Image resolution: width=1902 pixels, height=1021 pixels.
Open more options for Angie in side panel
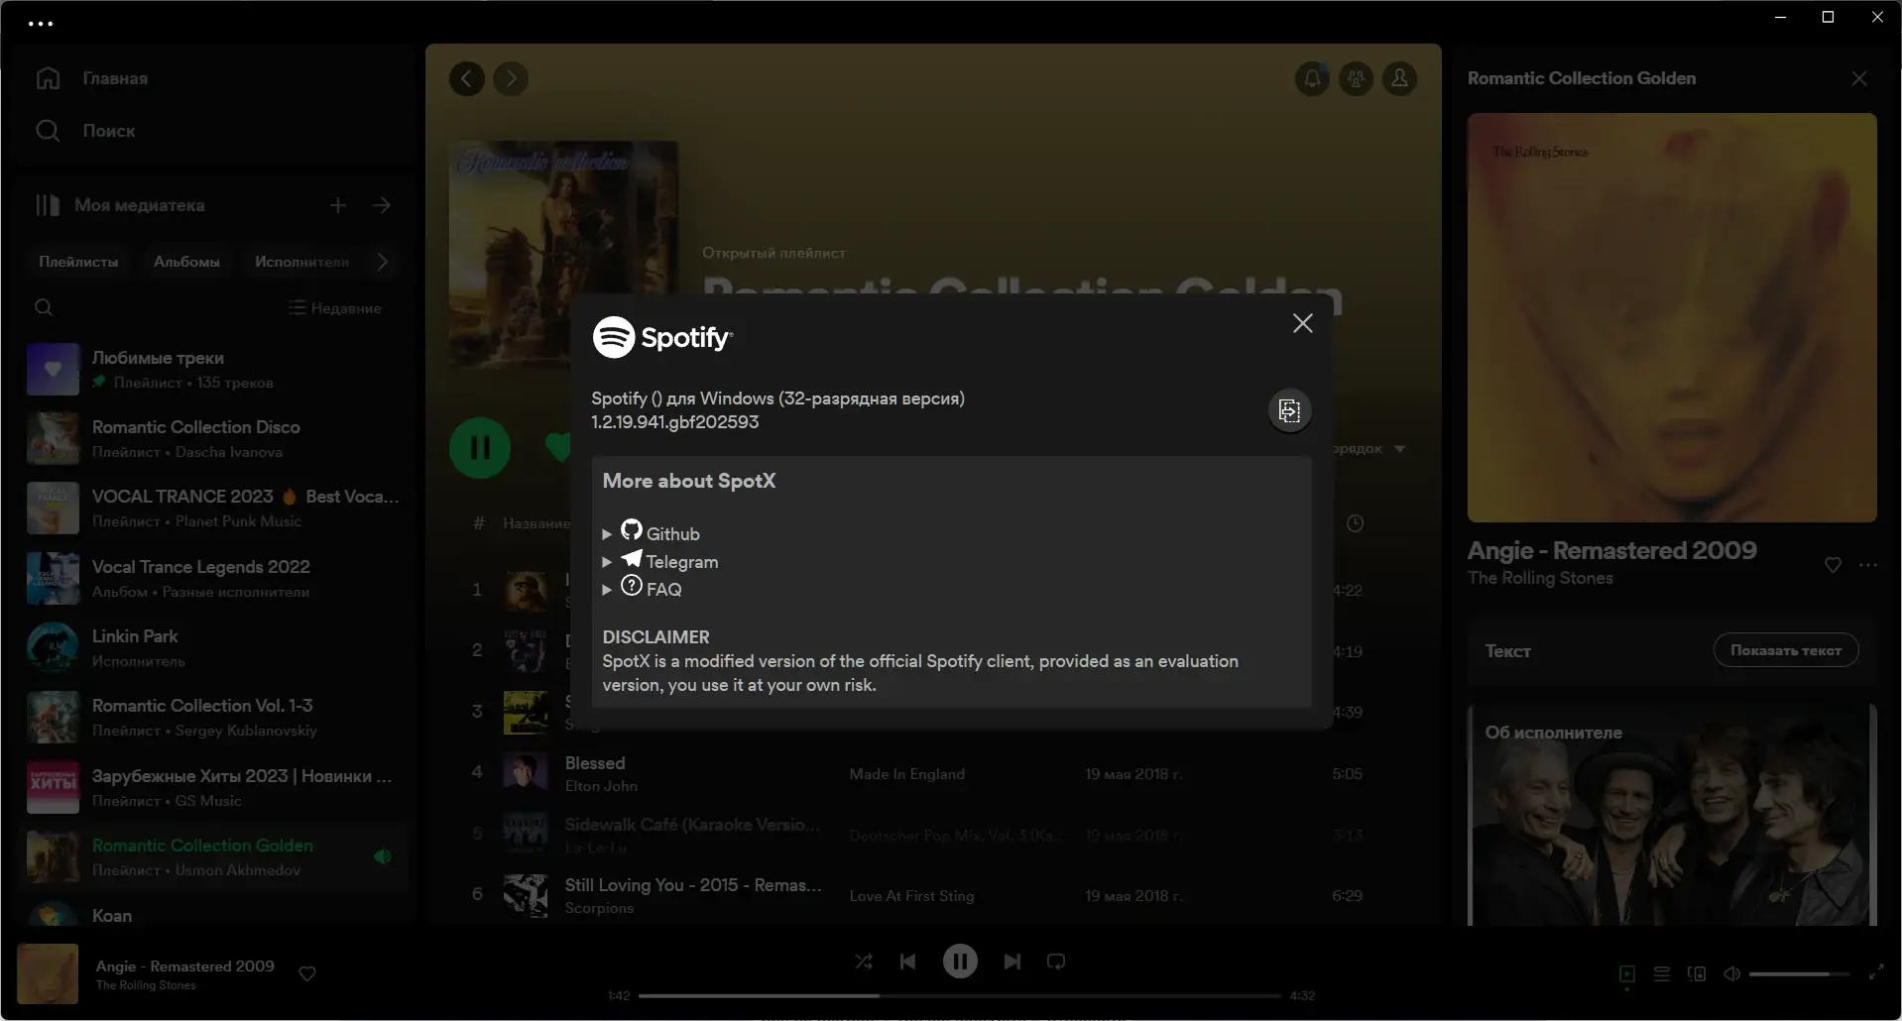[1868, 565]
